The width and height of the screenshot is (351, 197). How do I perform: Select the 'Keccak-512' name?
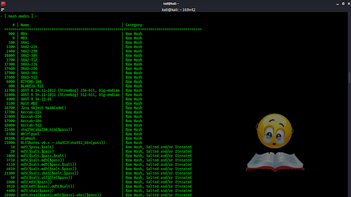(31, 125)
